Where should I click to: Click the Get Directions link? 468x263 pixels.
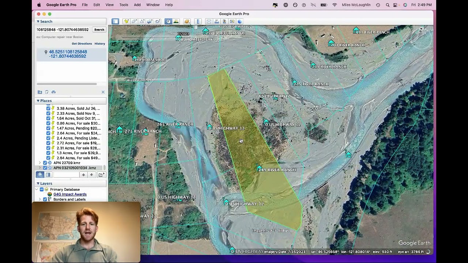tap(82, 43)
